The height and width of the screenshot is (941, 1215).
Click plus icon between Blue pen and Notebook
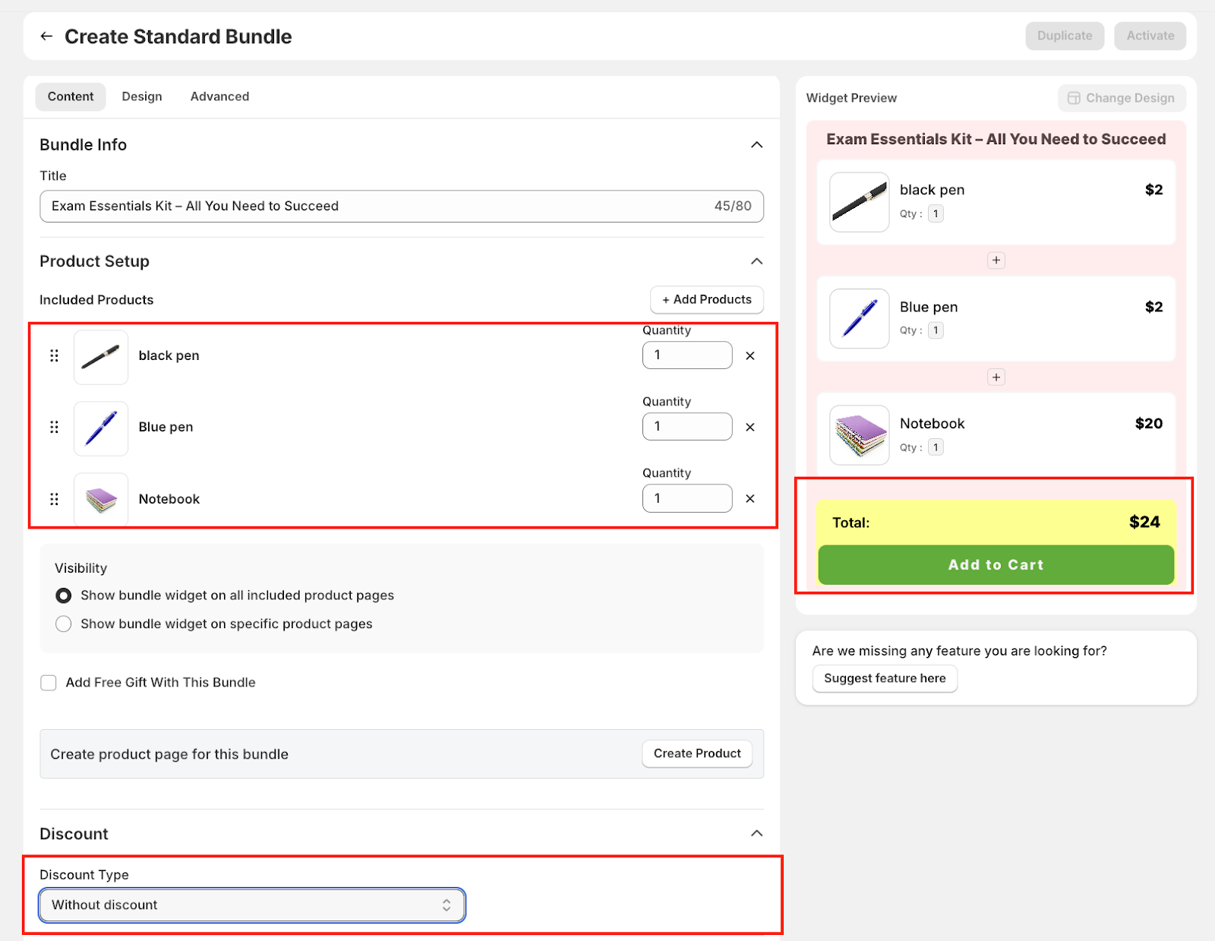click(996, 377)
